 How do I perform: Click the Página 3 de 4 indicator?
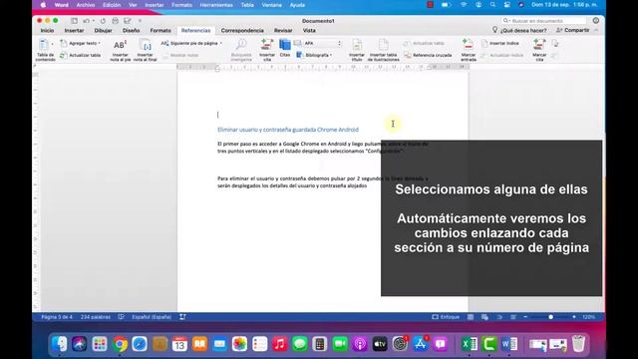point(57,317)
